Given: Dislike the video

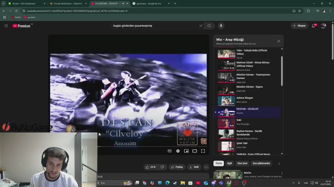Looking at the screenshot, I should point(162,167).
